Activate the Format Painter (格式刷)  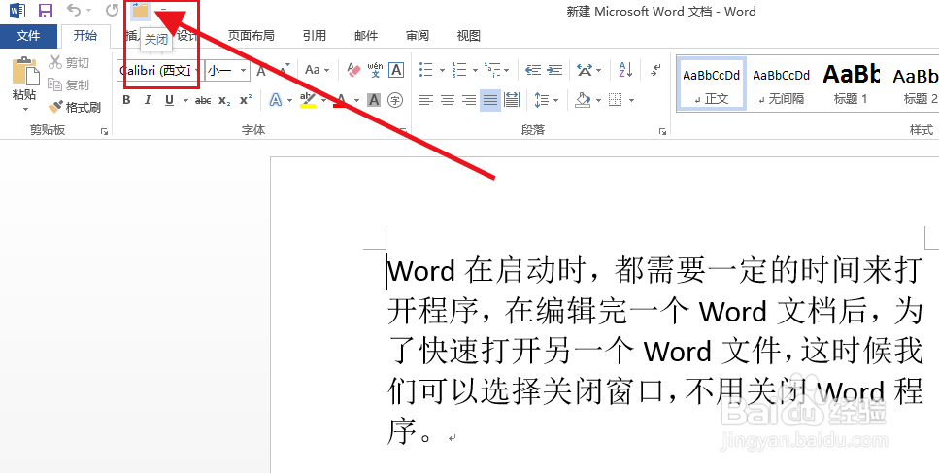[75, 108]
